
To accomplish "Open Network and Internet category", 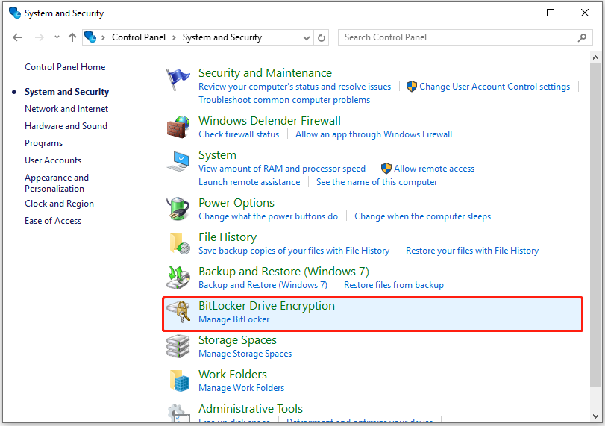I will pyautogui.click(x=66, y=109).
